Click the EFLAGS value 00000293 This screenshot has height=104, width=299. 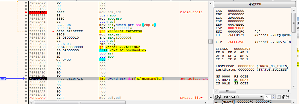242,49
